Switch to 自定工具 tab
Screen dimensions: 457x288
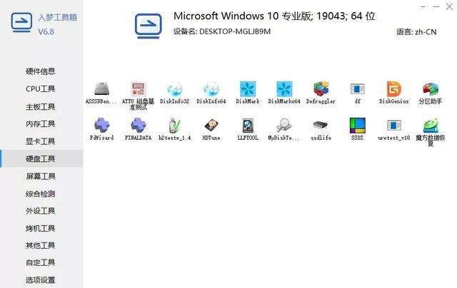coord(40,262)
